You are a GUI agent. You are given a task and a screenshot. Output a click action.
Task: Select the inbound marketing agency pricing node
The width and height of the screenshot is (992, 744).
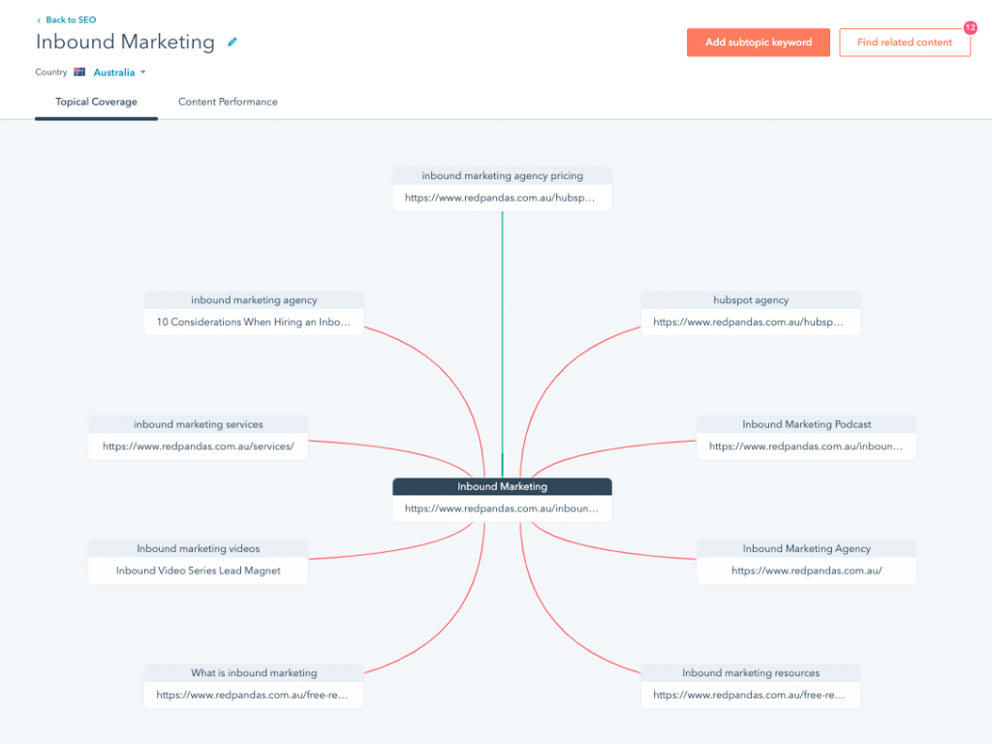tap(502, 175)
